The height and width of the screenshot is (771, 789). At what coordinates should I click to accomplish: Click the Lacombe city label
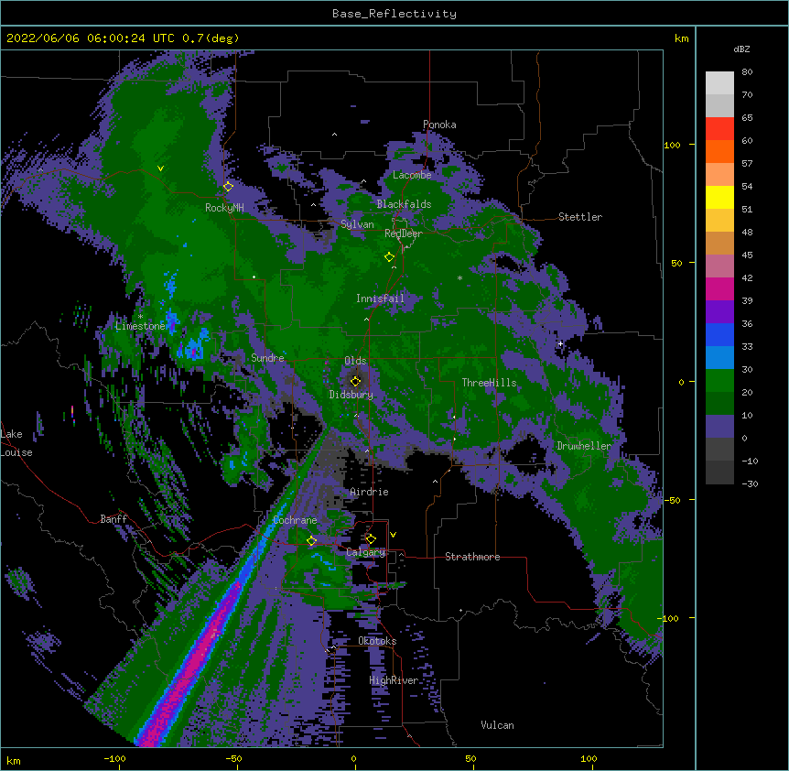coord(412,175)
